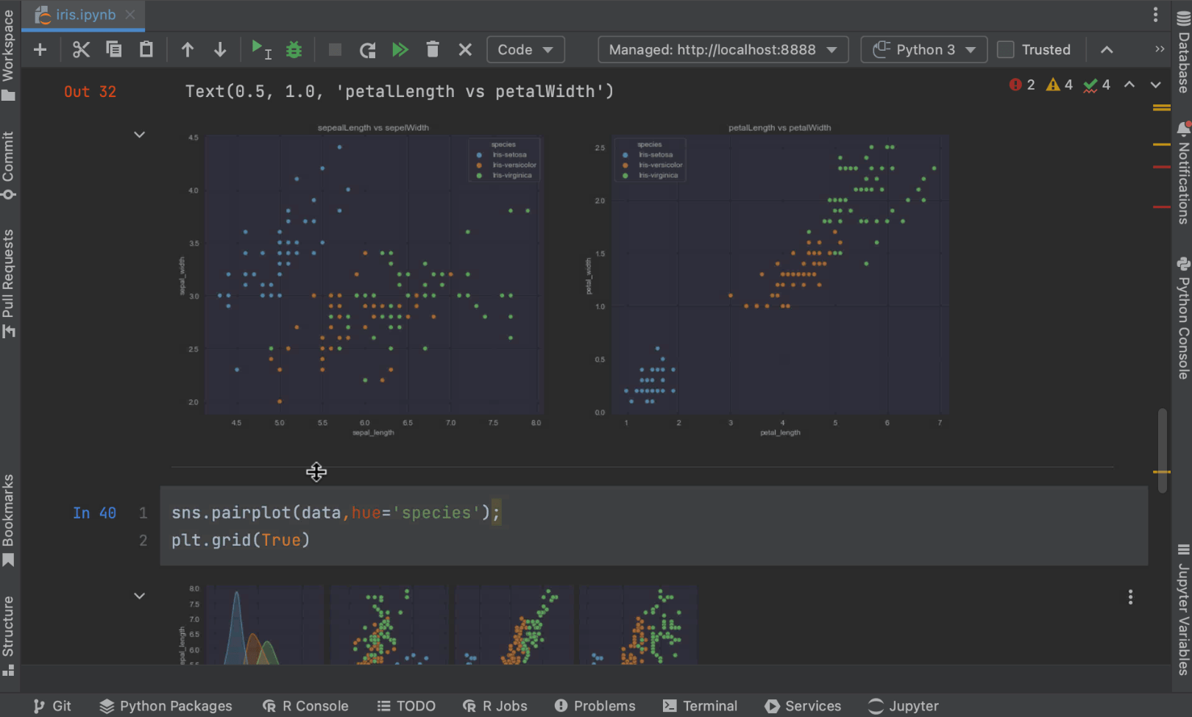Open Python Packages panel
Image resolution: width=1192 pixels, height=717 pixels.
(x=166, y=706)
